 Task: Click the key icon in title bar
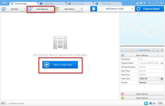click(145, 3)
